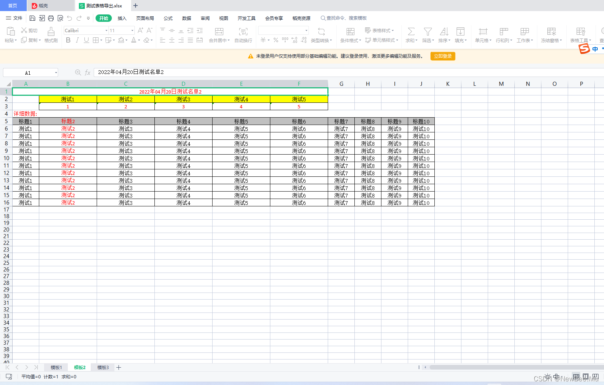
Task: Click the percent style icon
Action: click(276, 40)
